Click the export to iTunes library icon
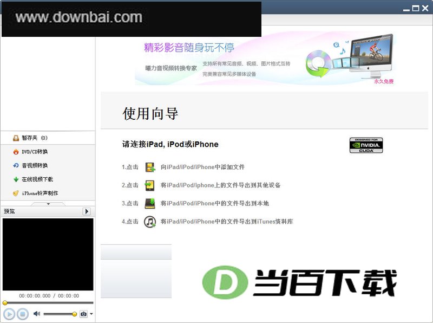The height and width of the screenshot is (323, 433). click(150, 222)
